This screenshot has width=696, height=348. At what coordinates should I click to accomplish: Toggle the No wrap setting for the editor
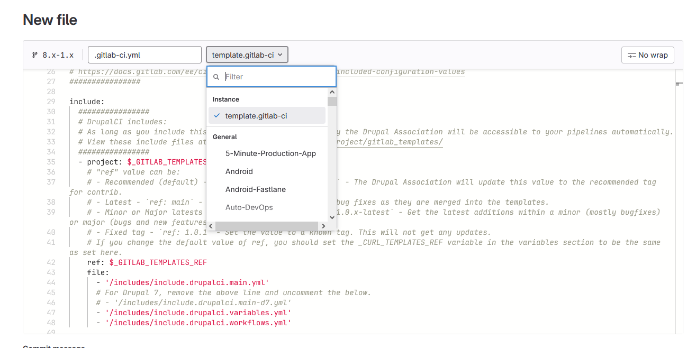tap(647, 54)
